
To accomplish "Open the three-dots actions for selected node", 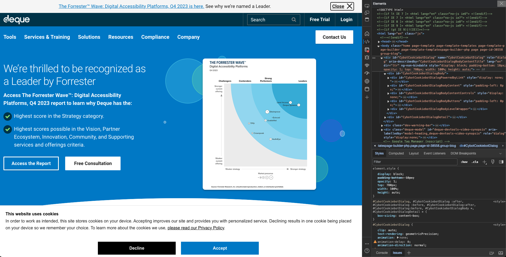I will (x=374, y=57).
